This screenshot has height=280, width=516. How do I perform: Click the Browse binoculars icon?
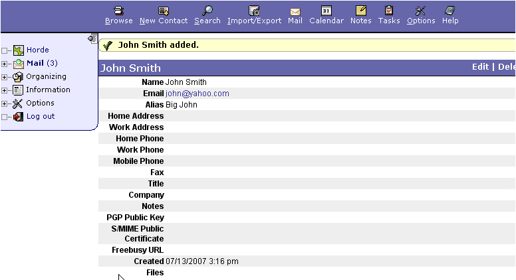(118, 10)
